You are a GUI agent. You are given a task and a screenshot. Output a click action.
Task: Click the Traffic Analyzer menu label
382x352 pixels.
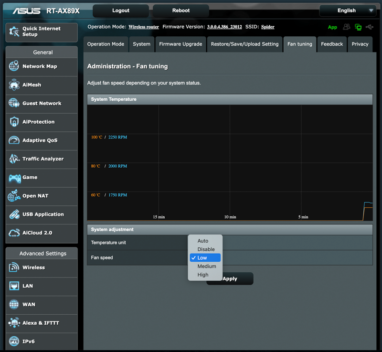click(x=43, y=159)
